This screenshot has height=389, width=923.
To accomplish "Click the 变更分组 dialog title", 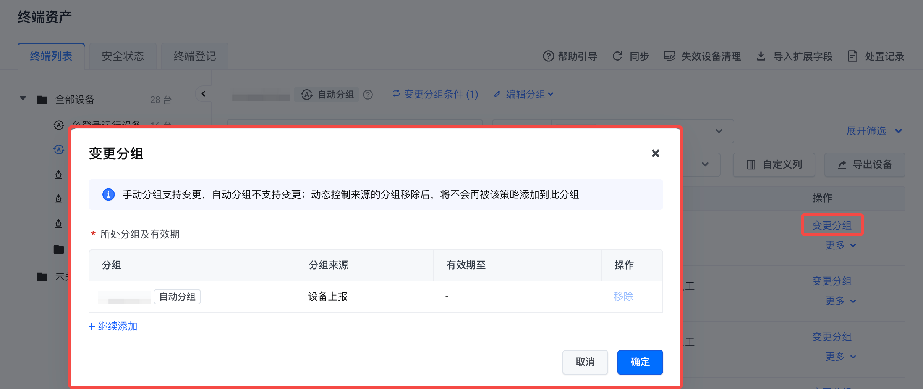I will coord(116,154).
